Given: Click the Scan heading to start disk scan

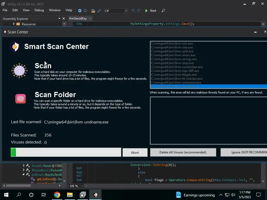Looking at the screenshot, I should [x=43, y=66].
